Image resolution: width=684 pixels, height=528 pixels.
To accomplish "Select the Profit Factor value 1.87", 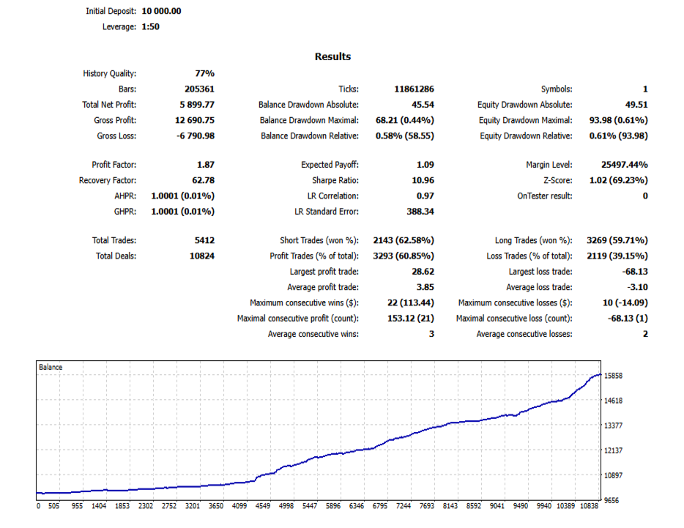I will (x=206, y=165).
